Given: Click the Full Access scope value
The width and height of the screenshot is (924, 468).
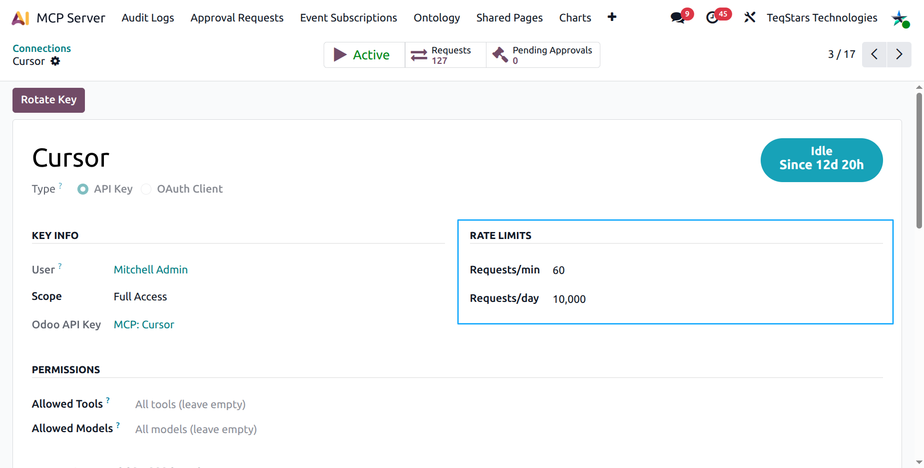Looking at the screenshot, I should (140, 296).
